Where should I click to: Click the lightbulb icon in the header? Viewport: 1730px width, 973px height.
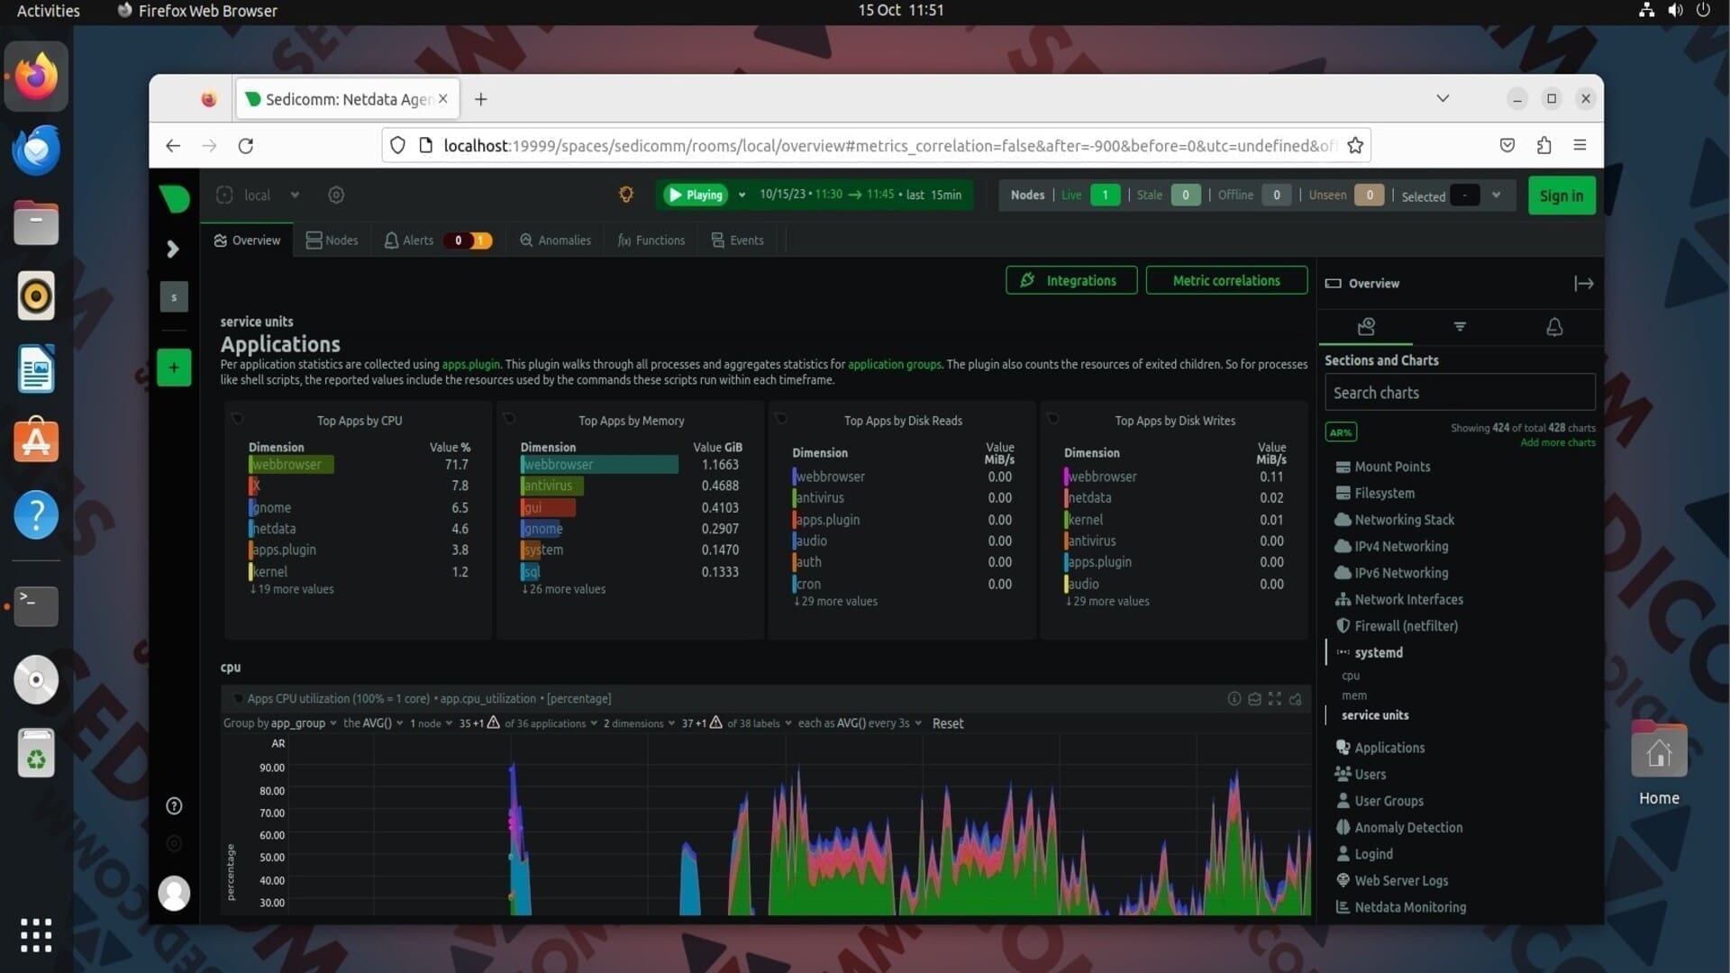pos(626,195)
